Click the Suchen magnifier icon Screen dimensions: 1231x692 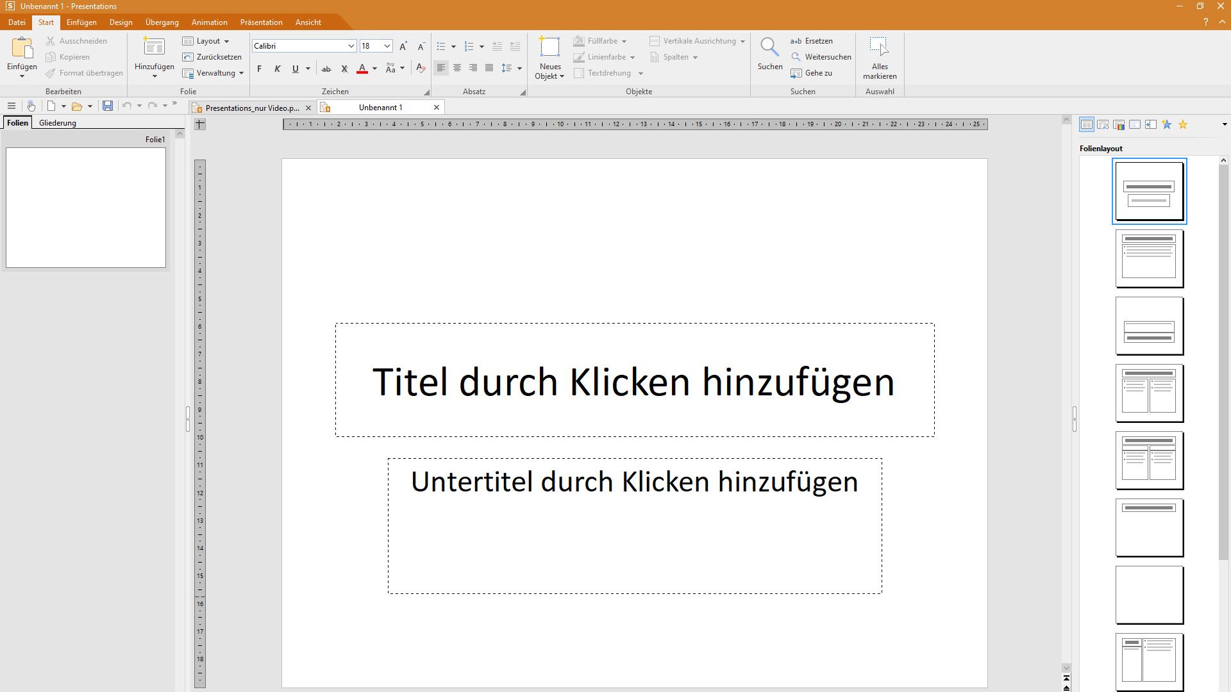point(769,47)
